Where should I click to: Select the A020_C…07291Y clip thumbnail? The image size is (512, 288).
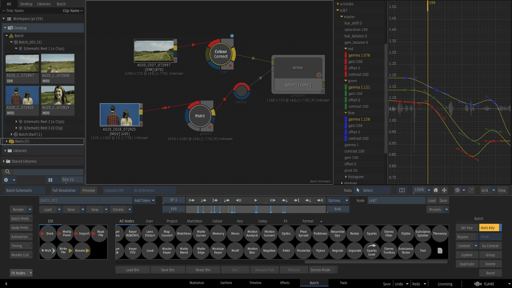[x=58, y=95]
